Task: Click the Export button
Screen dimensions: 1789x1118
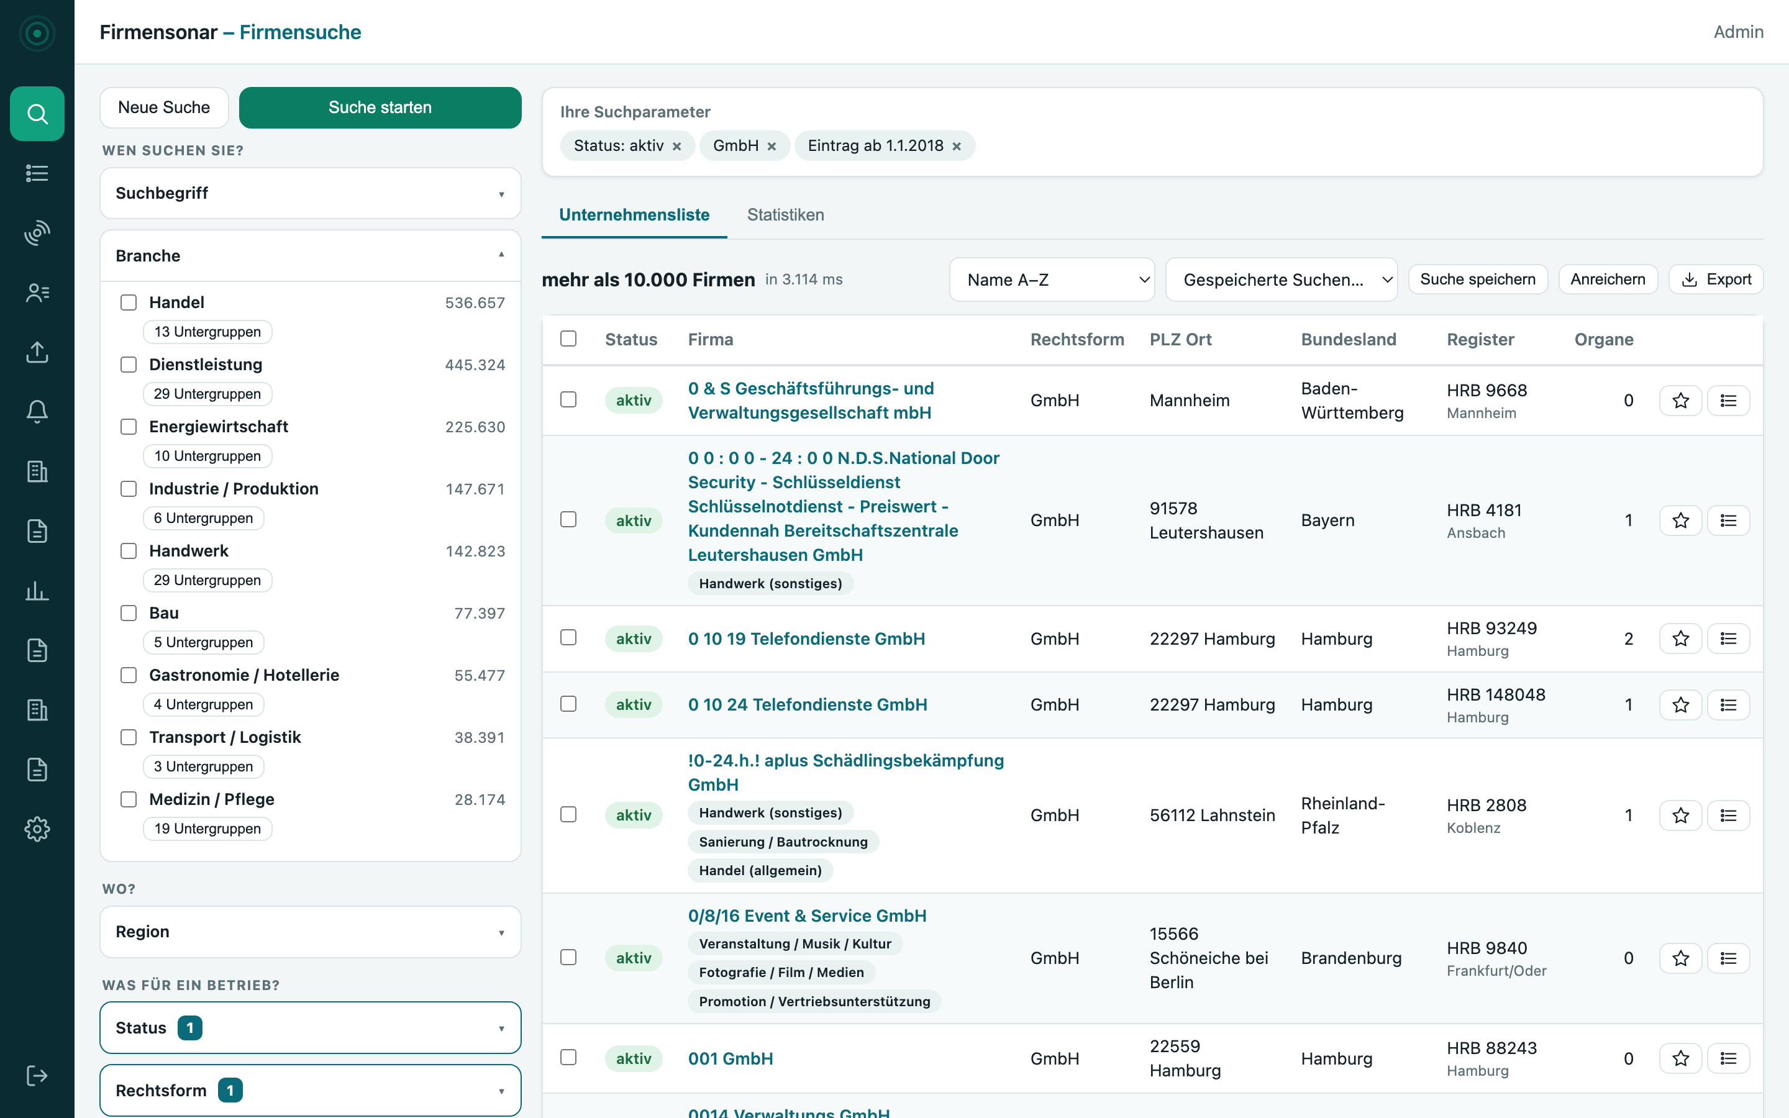Action: (x=1716, y=279)
